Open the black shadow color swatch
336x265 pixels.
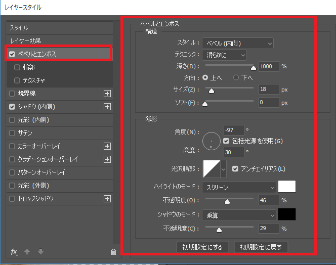click(x=287, y=214)
